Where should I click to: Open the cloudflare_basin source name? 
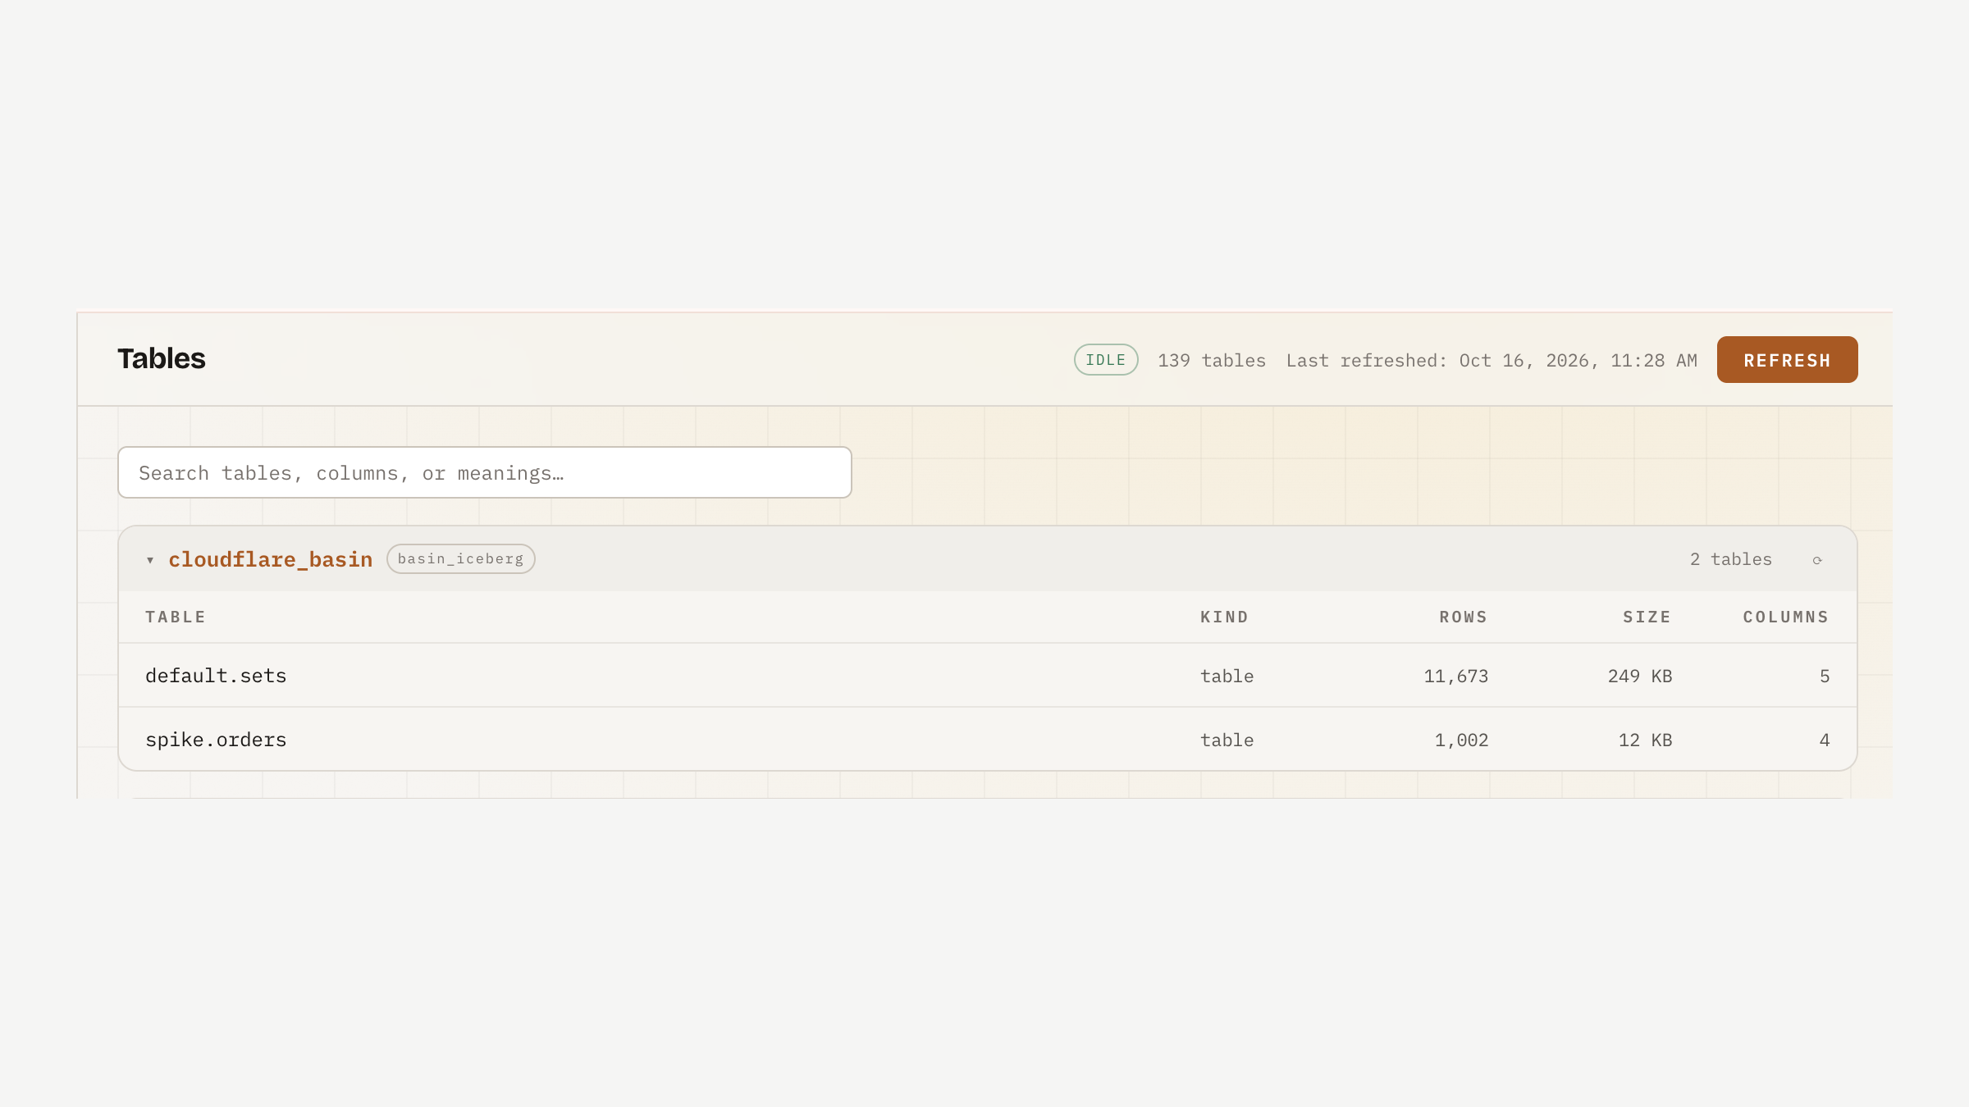click(271, 559)
